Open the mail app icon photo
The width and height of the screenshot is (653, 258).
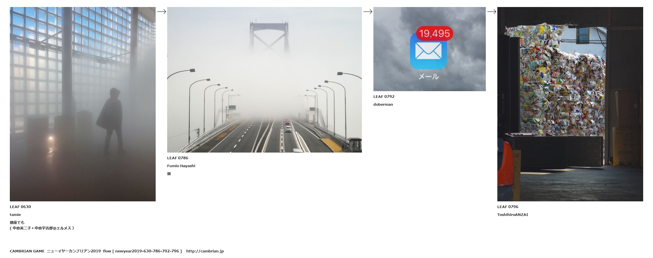tap(429, 49)
